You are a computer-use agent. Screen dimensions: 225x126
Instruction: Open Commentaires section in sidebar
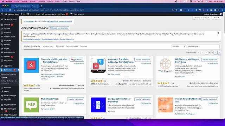click(x=9, y=52)
